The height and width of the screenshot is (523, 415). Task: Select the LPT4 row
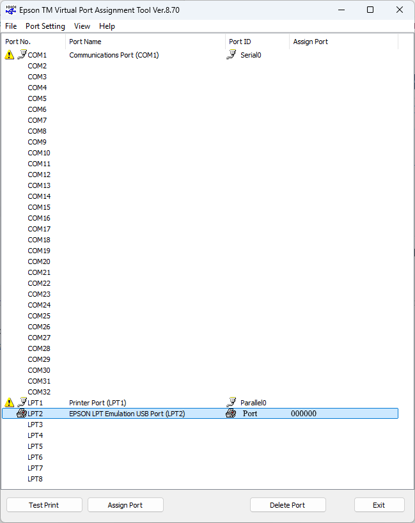coord(35,435)
